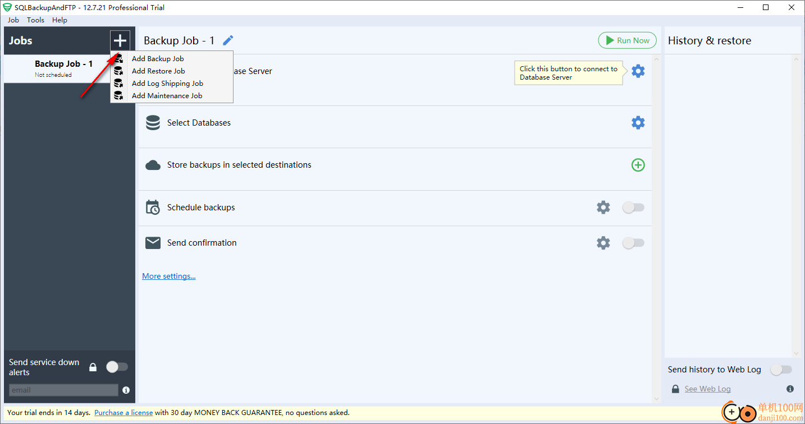Add a backup destination with green plus

[x=638, y=165]
